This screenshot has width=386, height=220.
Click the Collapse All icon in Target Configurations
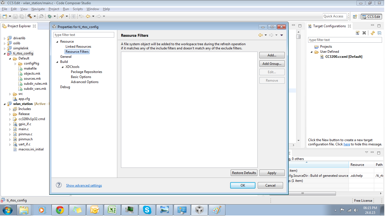[379, 33]
